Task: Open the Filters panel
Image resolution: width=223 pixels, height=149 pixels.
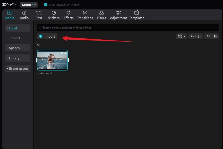Action: [102, 15]
